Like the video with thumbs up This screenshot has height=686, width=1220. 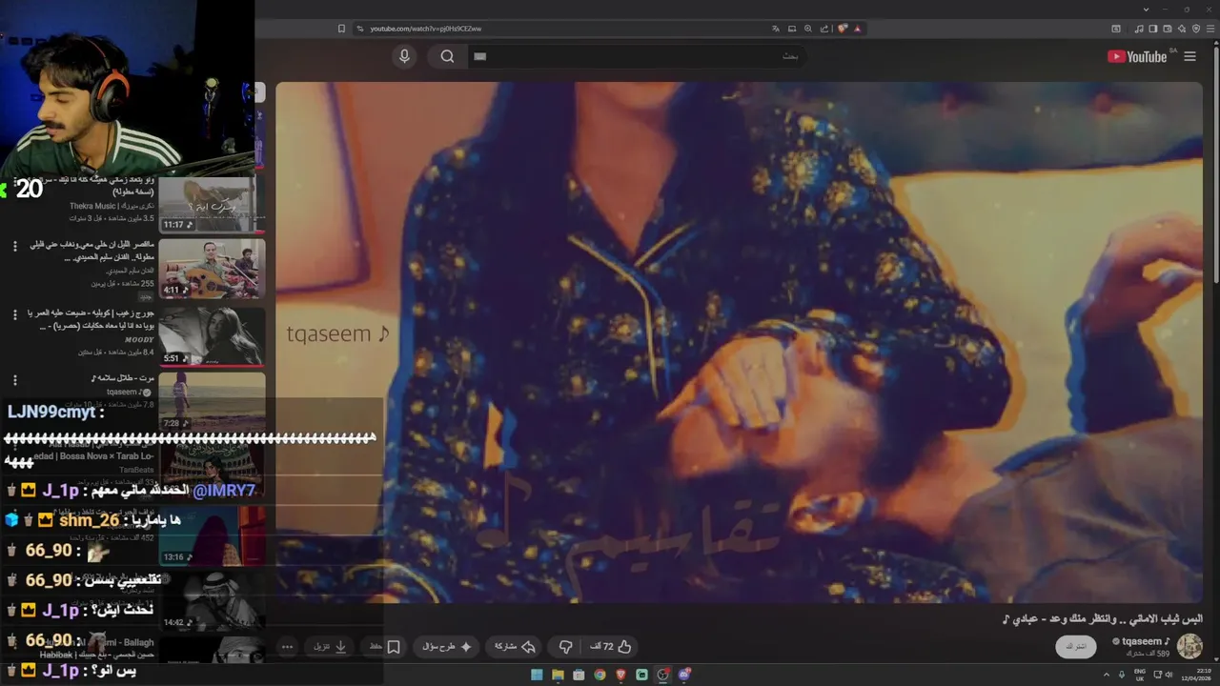(611, 646)
